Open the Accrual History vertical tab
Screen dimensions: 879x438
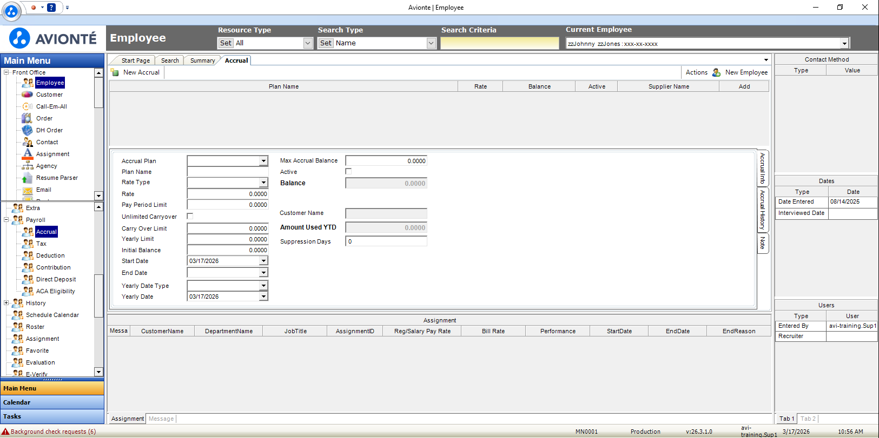[763, 210]
